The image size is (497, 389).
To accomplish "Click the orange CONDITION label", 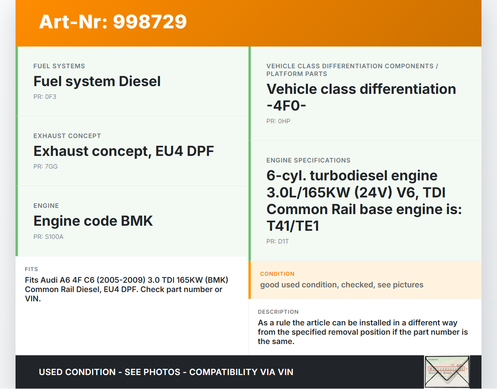I will click(x=277, y=274).
